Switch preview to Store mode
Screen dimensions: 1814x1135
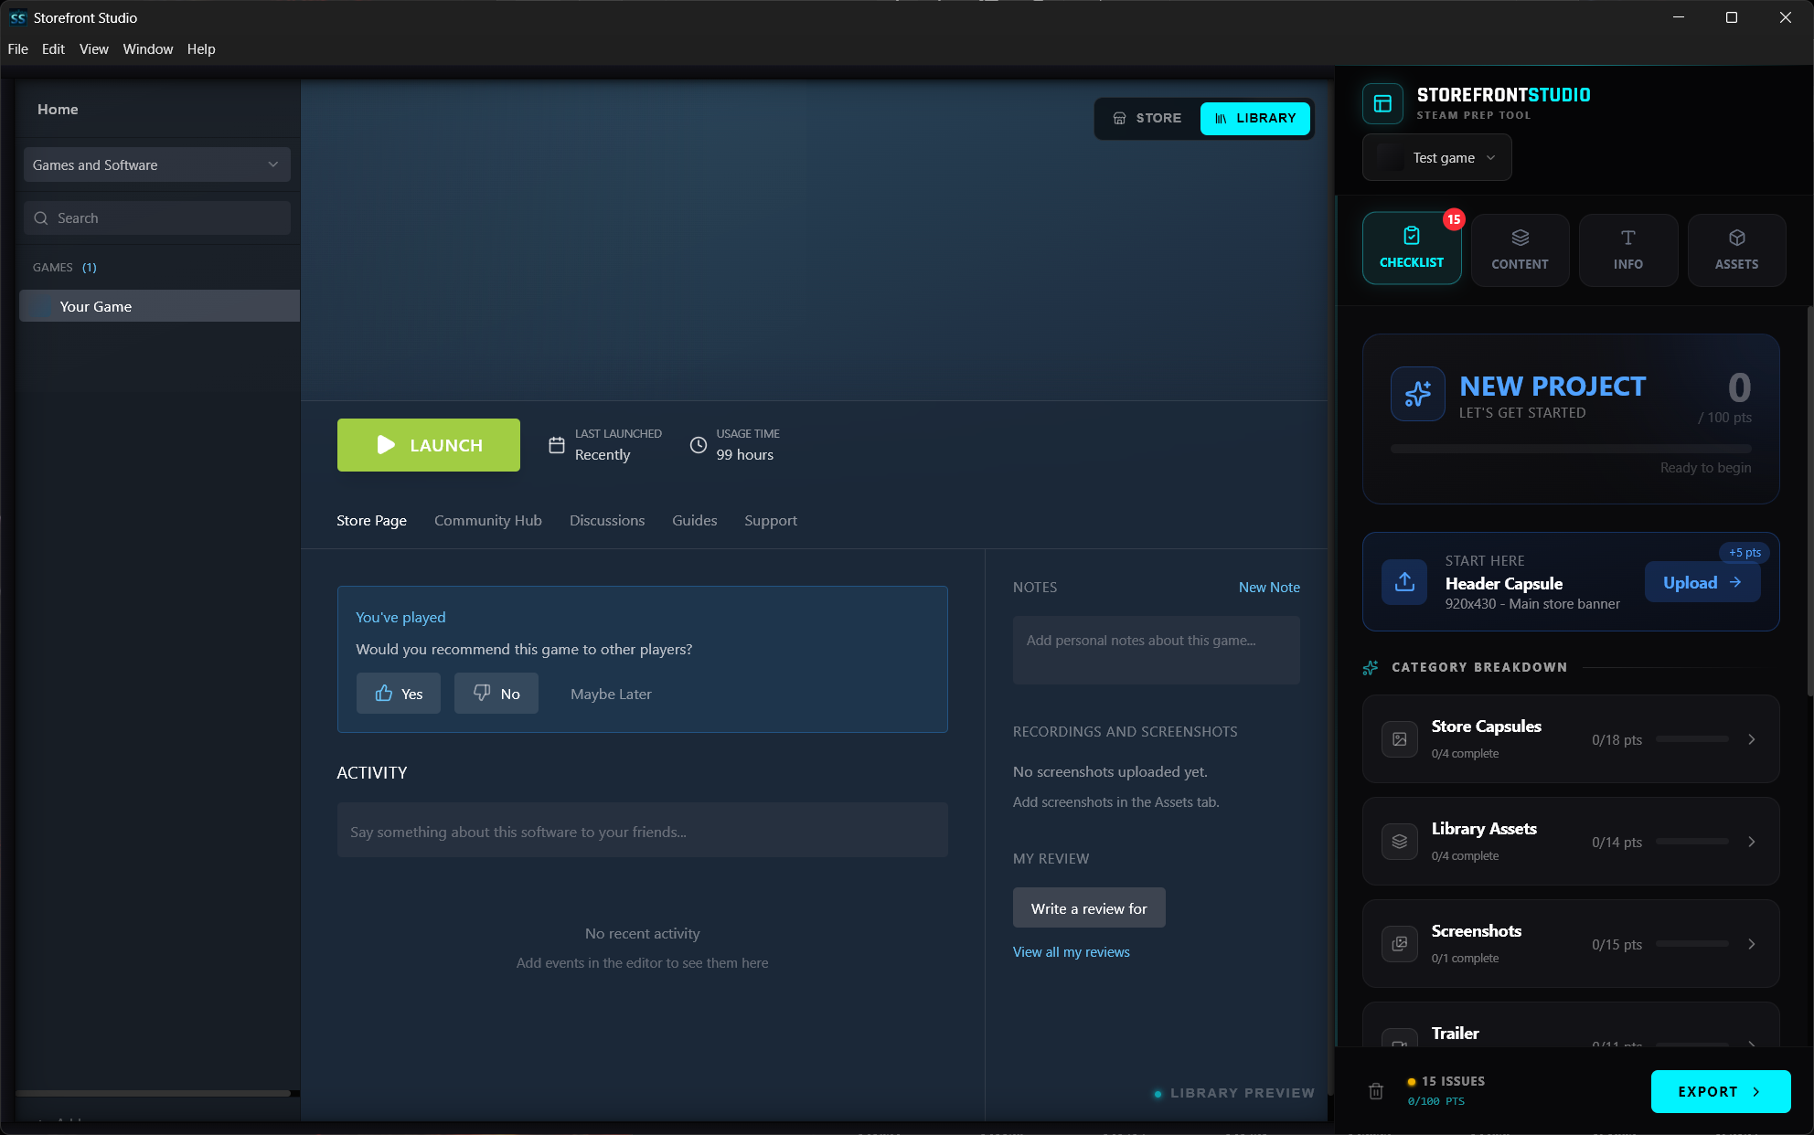(1147, 118)
